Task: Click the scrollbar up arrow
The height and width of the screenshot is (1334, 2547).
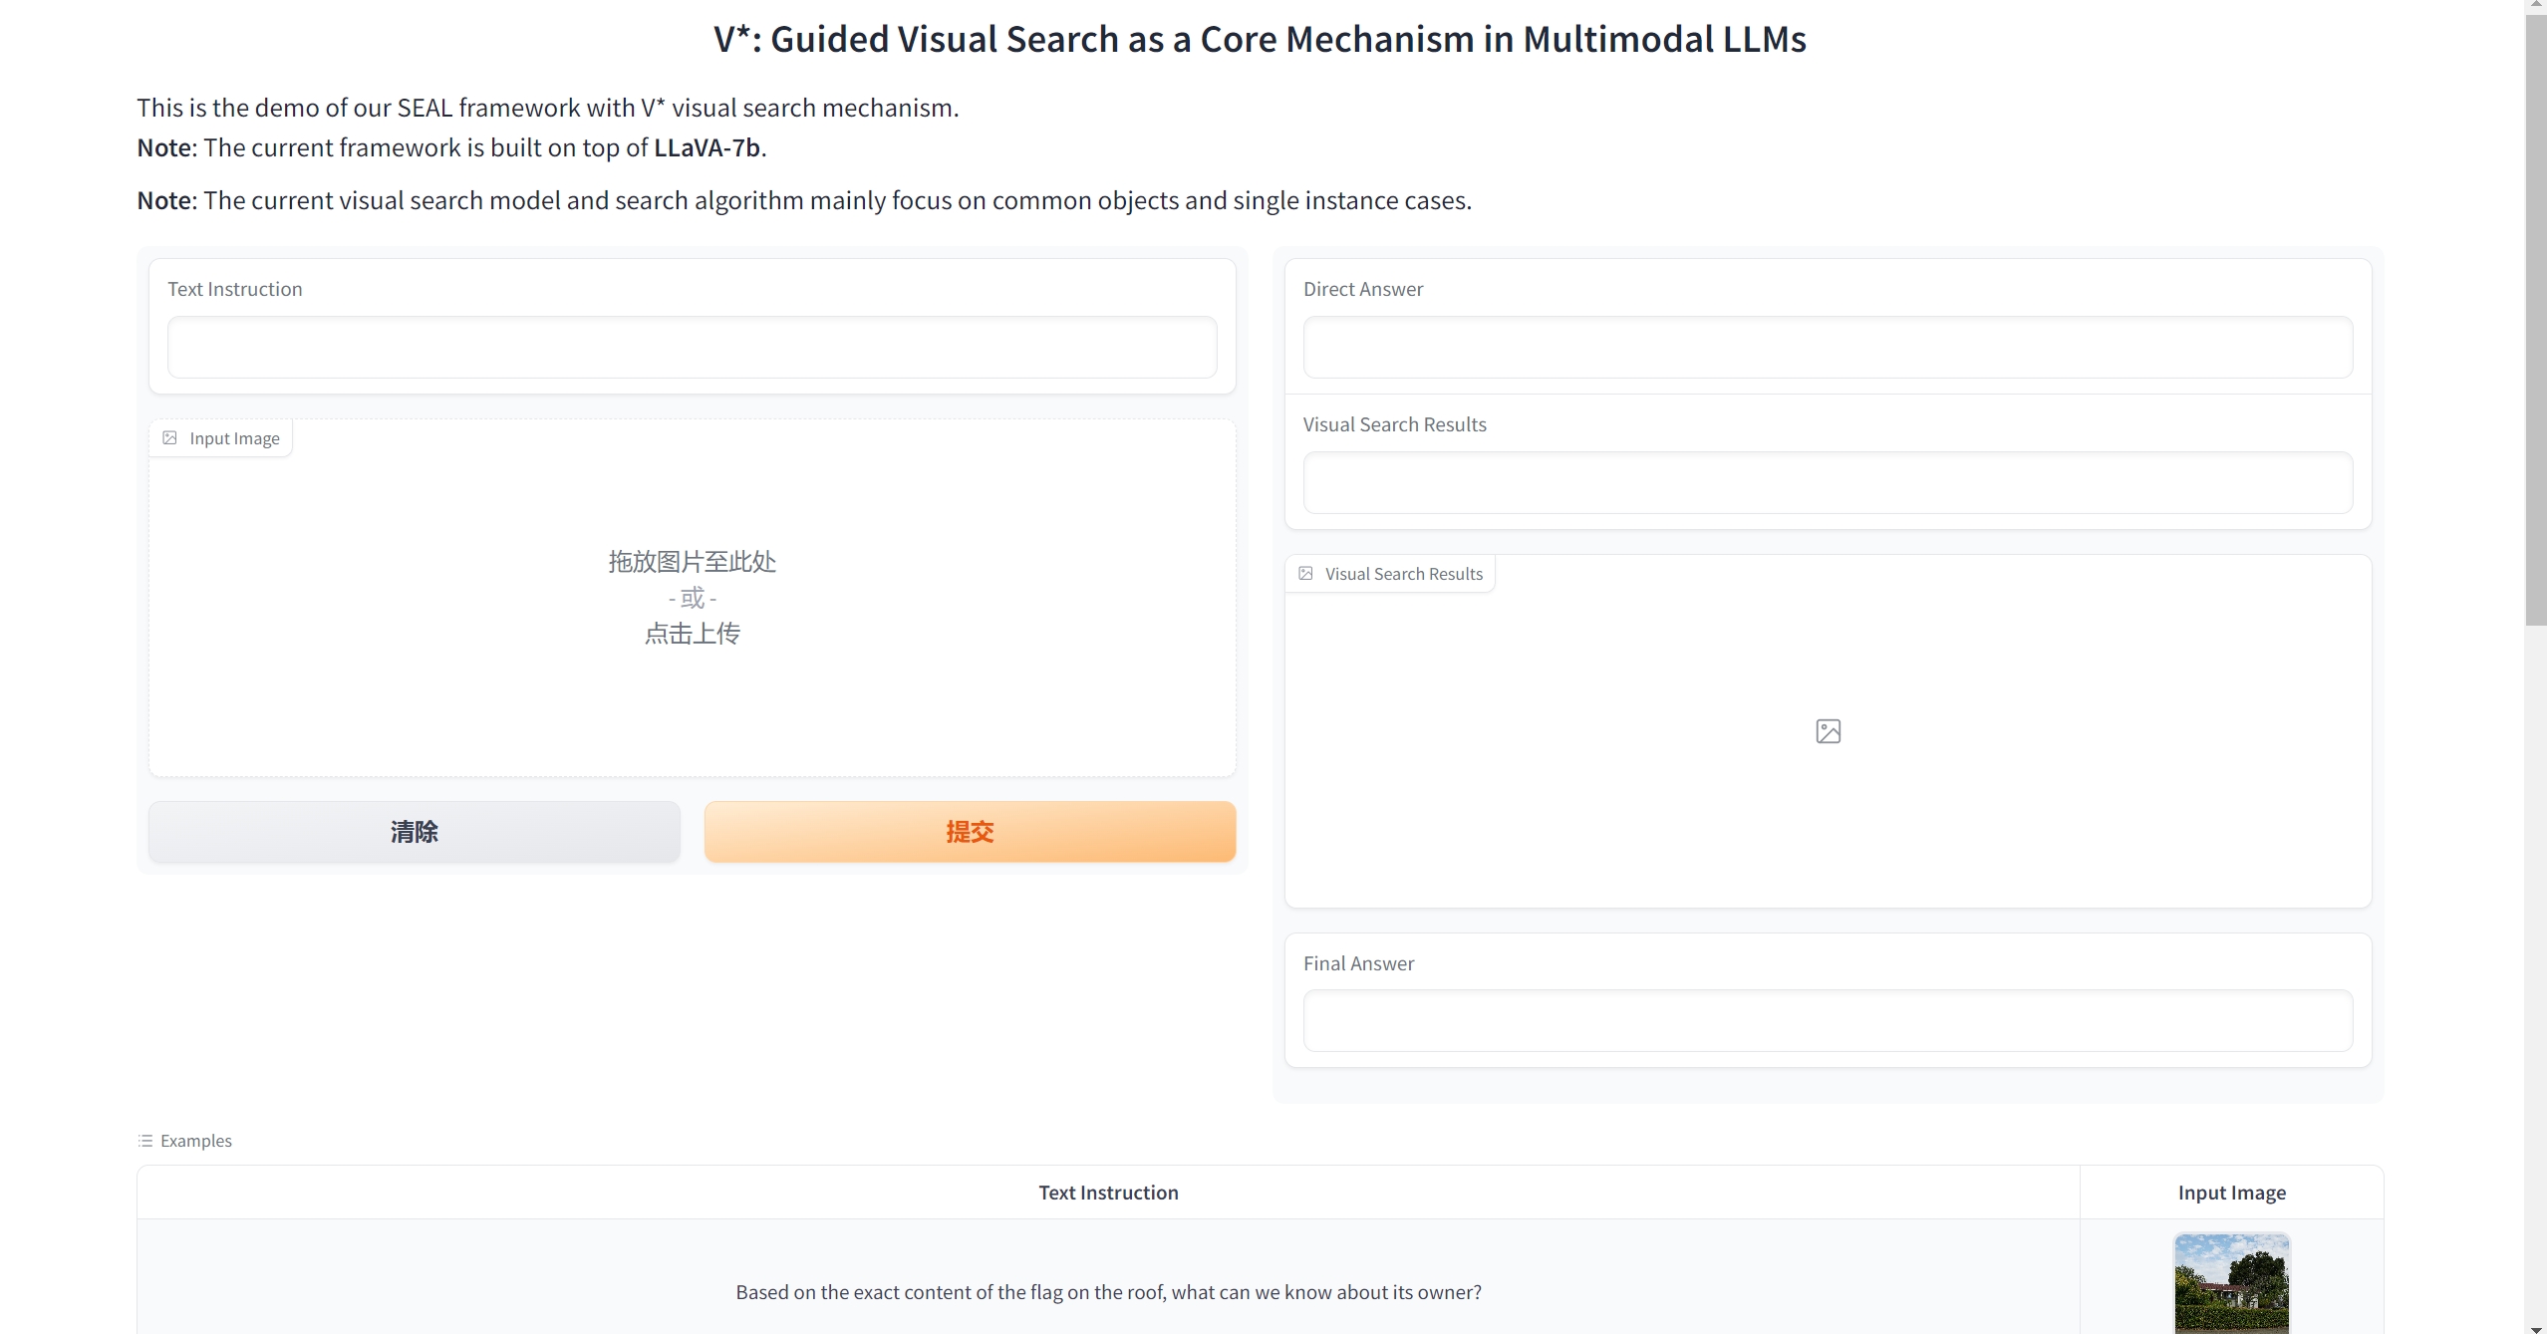Action: (2535, 6)
